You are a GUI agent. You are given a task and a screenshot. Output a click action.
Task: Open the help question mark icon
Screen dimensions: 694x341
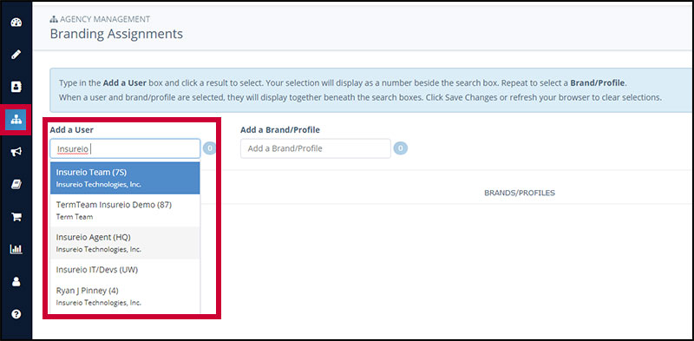[16, 314]
